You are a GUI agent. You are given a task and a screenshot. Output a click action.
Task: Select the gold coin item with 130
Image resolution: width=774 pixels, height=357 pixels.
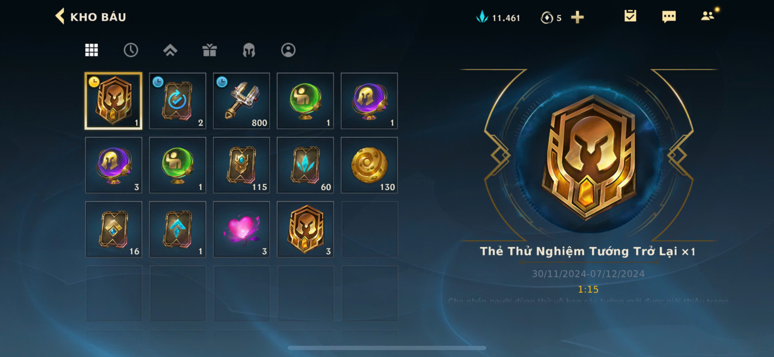[369, 165]
